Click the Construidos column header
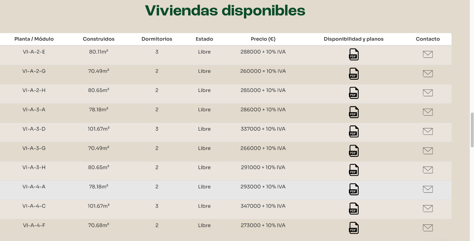474x241 pixels. point(99,39)
